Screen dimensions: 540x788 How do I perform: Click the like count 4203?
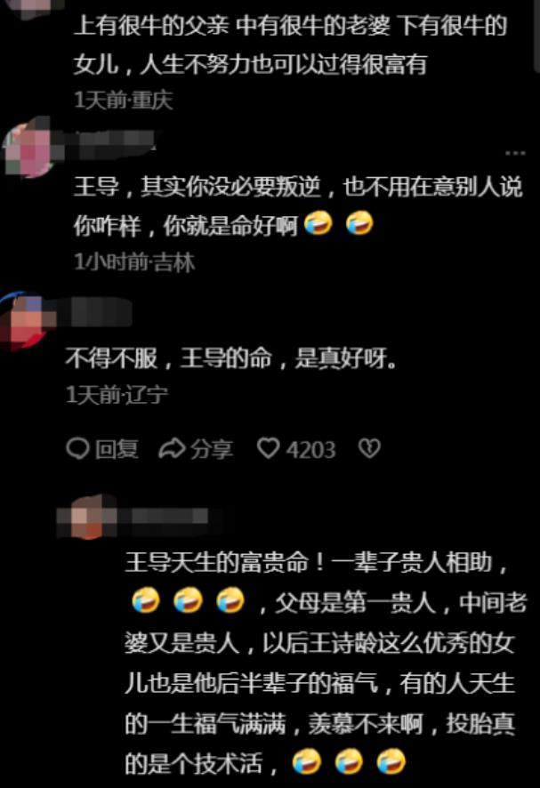coord(311,449)
